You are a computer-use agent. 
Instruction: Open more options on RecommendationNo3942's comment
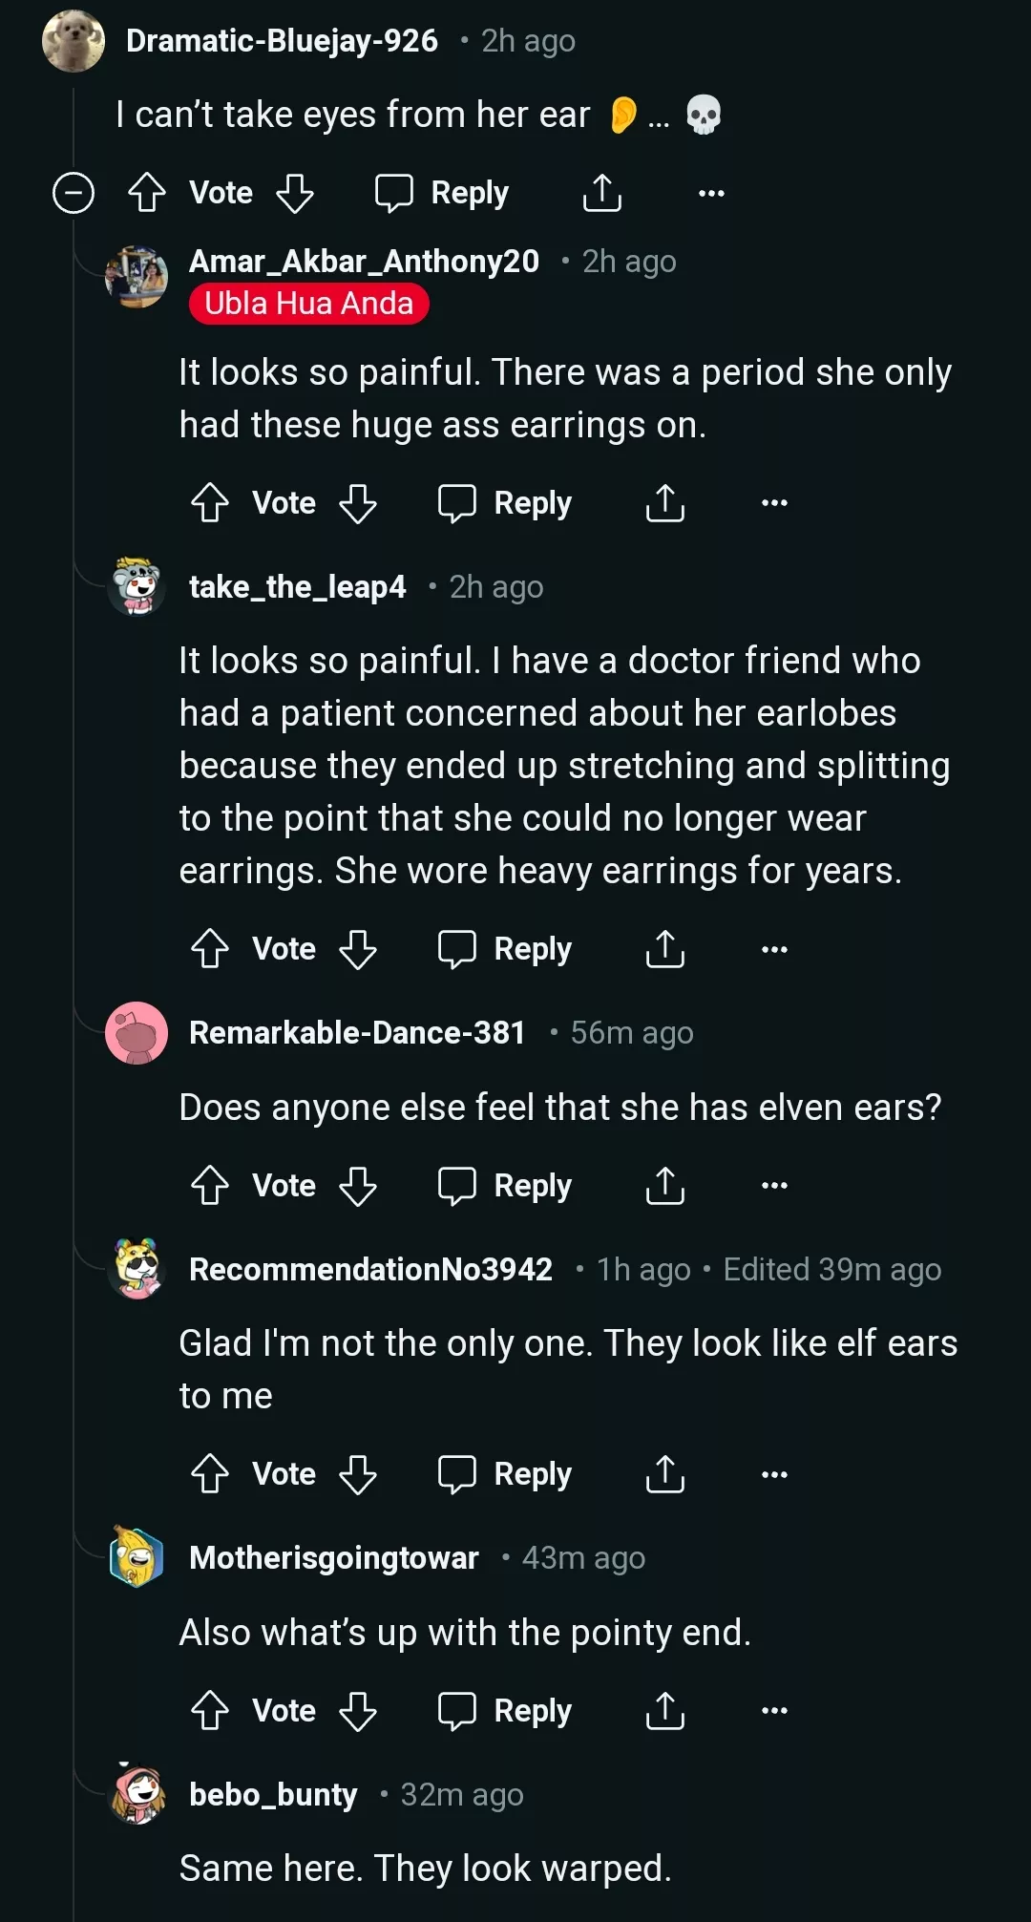774,1474
